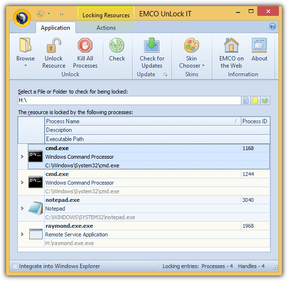Sort by Process ID column header

tap(255, 121)
